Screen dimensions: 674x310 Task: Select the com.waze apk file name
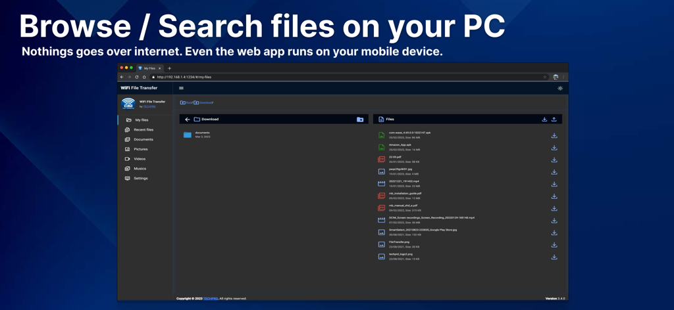pos(409,133)
